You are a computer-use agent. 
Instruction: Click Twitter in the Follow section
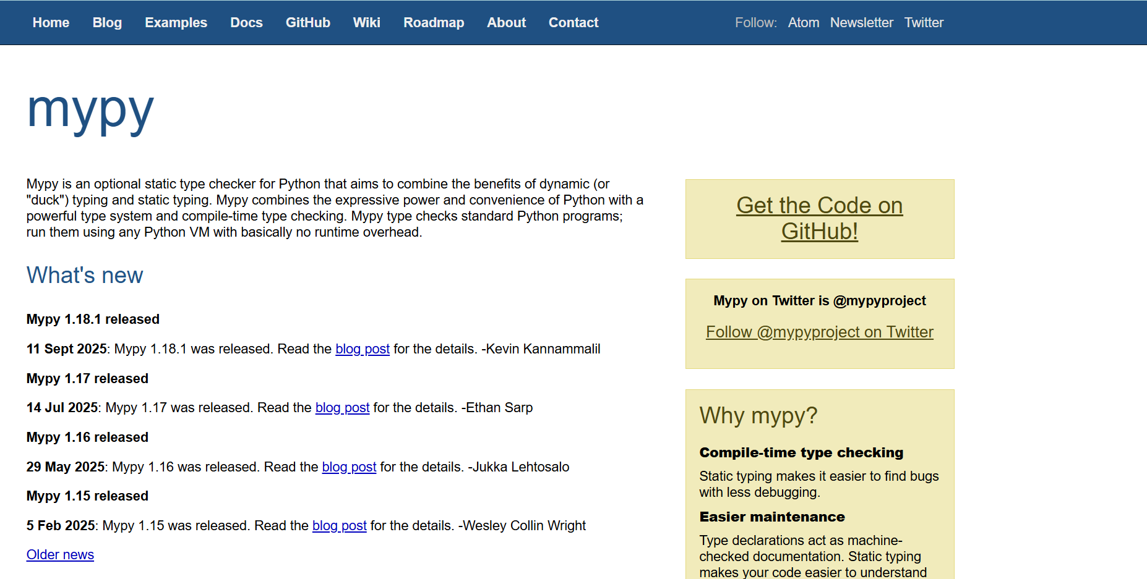[923, 23]
